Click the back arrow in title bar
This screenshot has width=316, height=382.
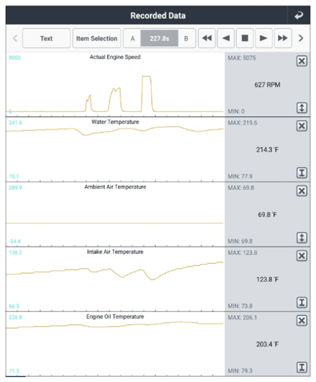(x=299, y=15)
